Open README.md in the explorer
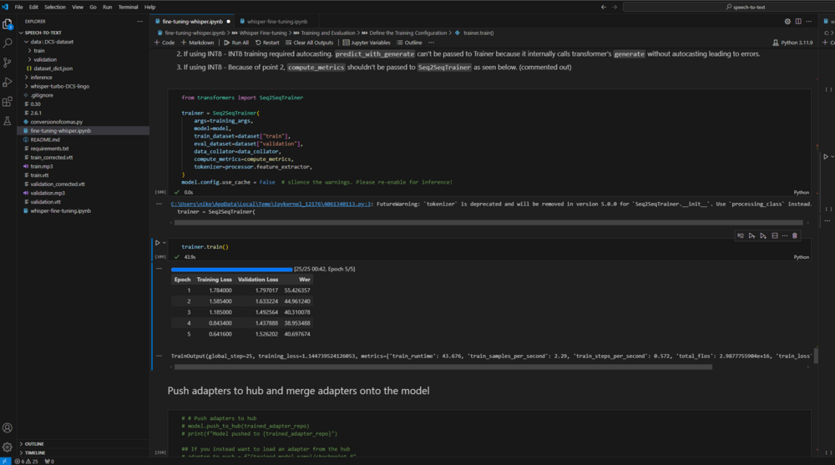The width and height of the screenshot is (835, 465). (45, 139)
